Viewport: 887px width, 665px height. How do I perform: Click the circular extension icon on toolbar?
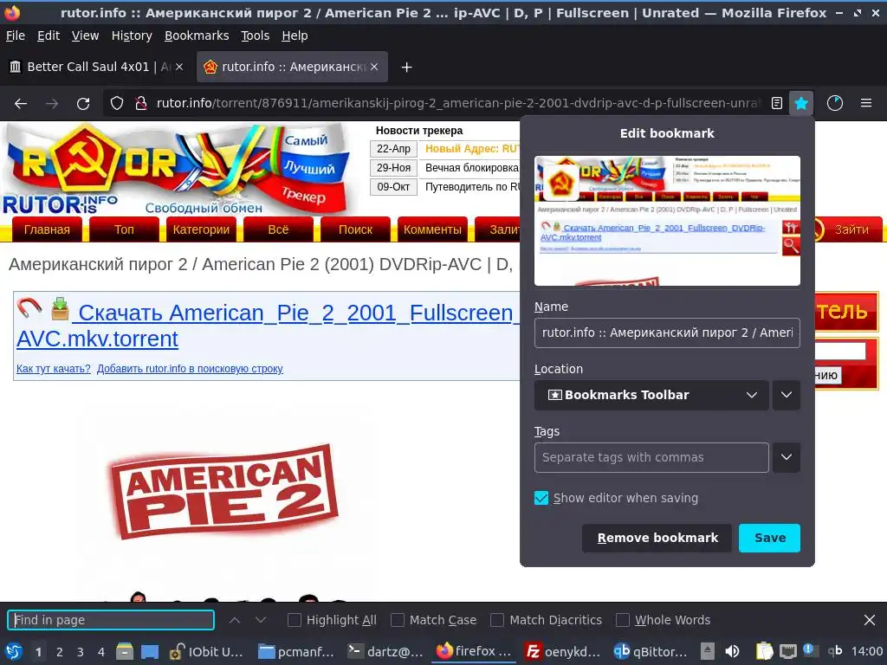tap(835, 104)
